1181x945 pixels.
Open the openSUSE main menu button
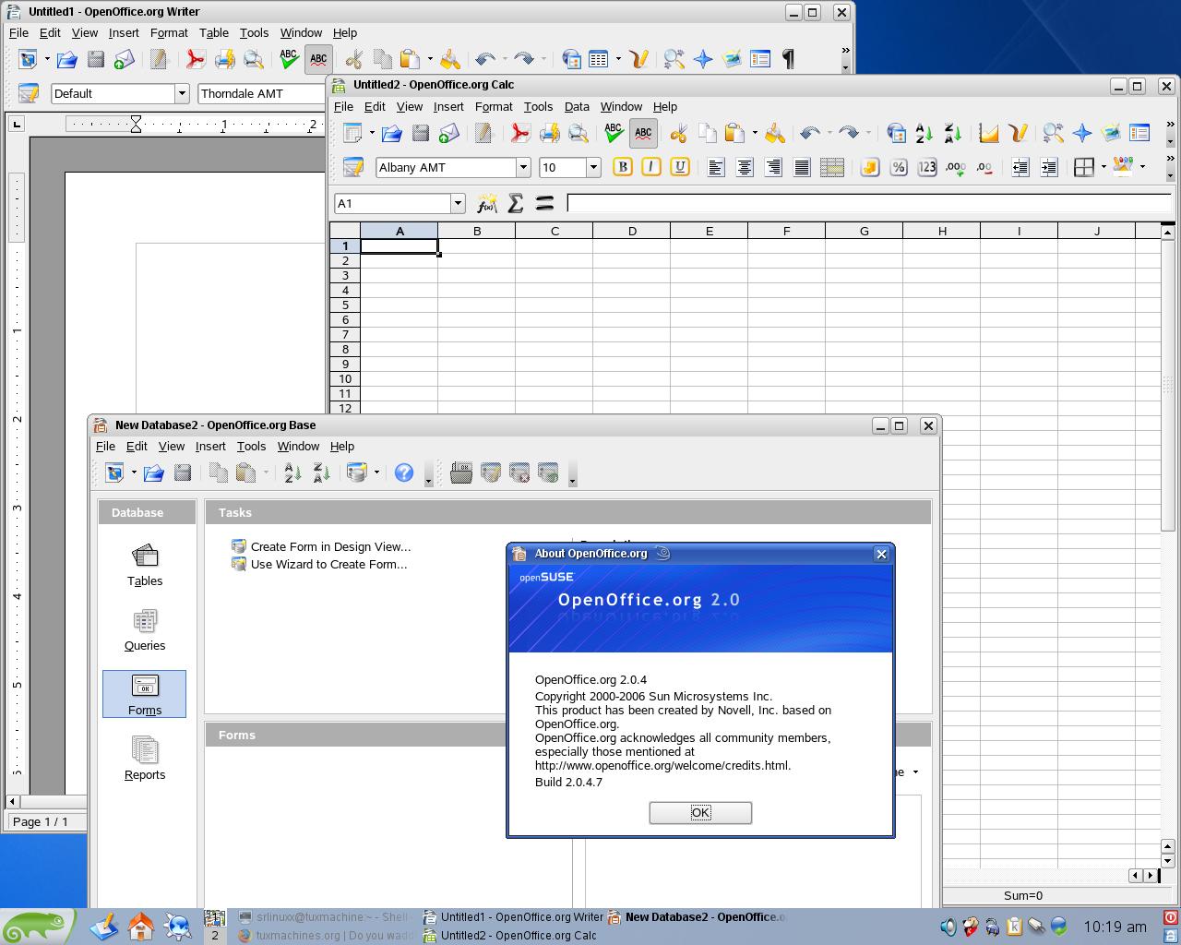tap(37, 927)
